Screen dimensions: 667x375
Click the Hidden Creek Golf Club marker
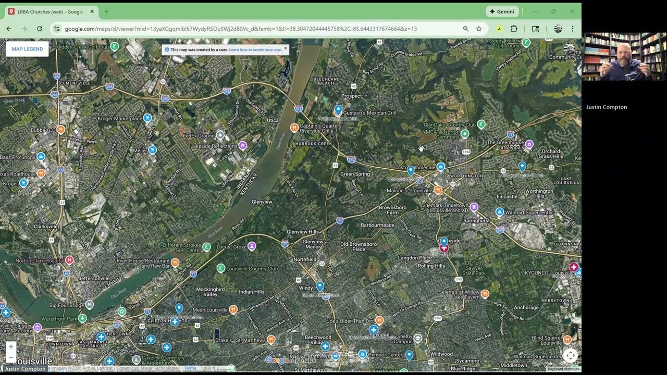115,46
